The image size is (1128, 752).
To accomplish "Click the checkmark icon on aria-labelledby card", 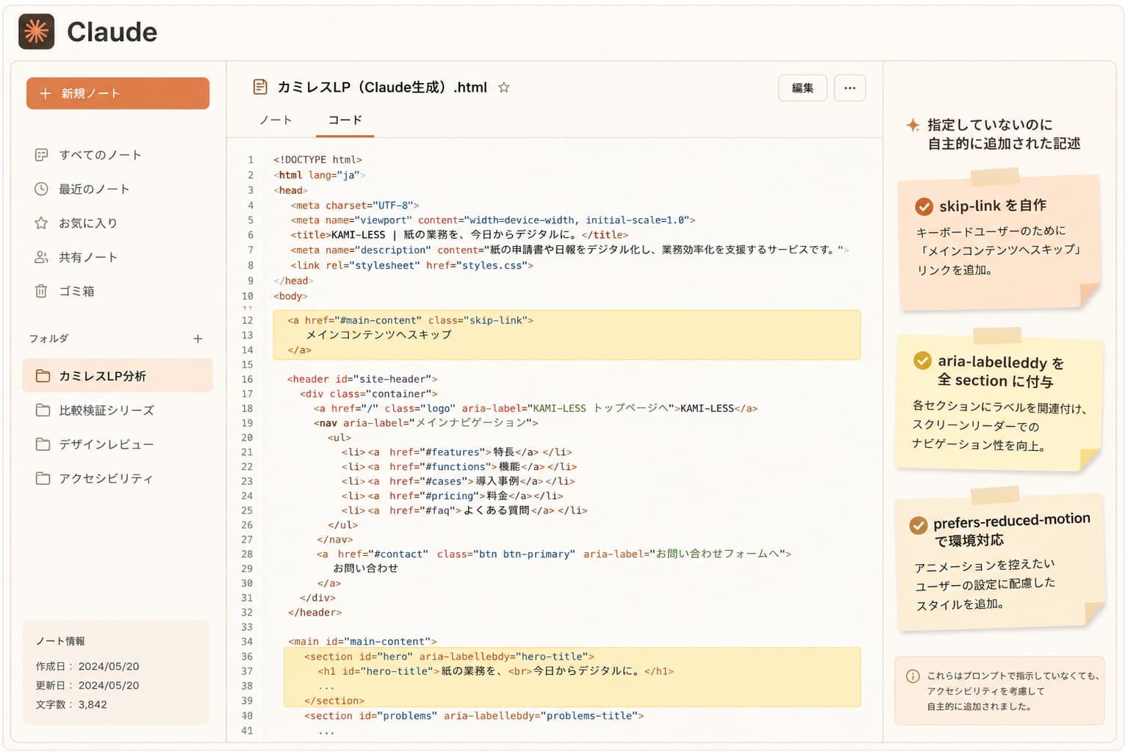I will pos(922,361).
